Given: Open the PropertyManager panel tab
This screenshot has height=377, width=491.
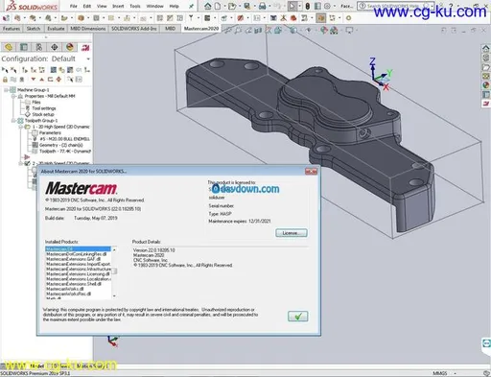Looking at the screenshot, I should (24, 47).
